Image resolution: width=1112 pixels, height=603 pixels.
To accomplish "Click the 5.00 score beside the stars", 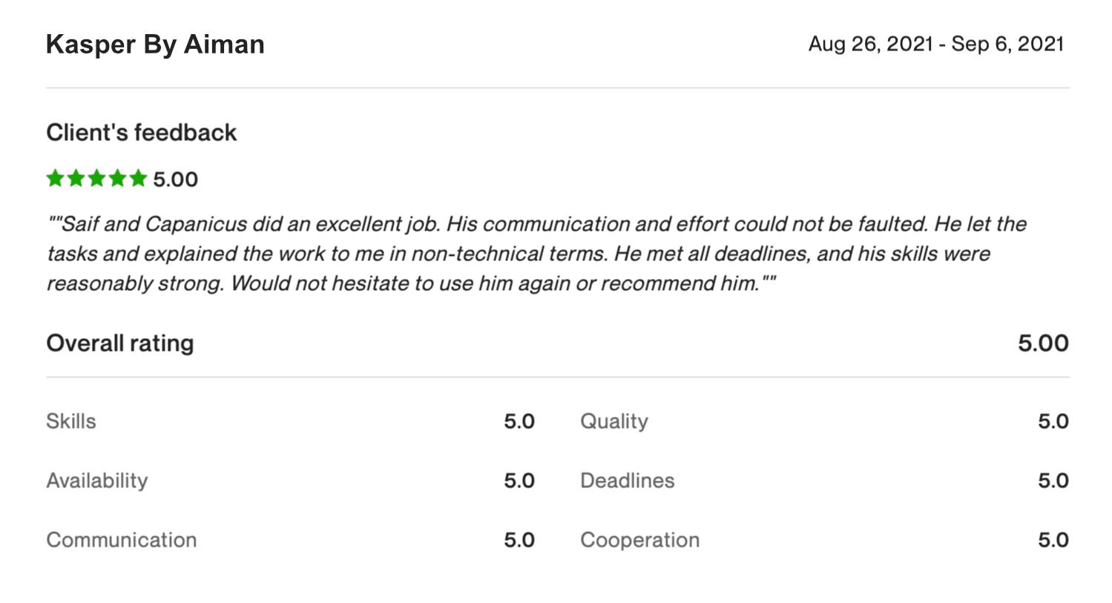I will pos(176,179).
